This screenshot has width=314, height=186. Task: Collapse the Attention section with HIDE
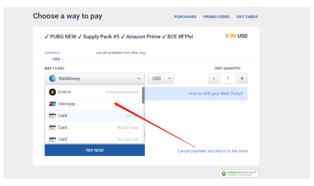[x=58, y=59]
